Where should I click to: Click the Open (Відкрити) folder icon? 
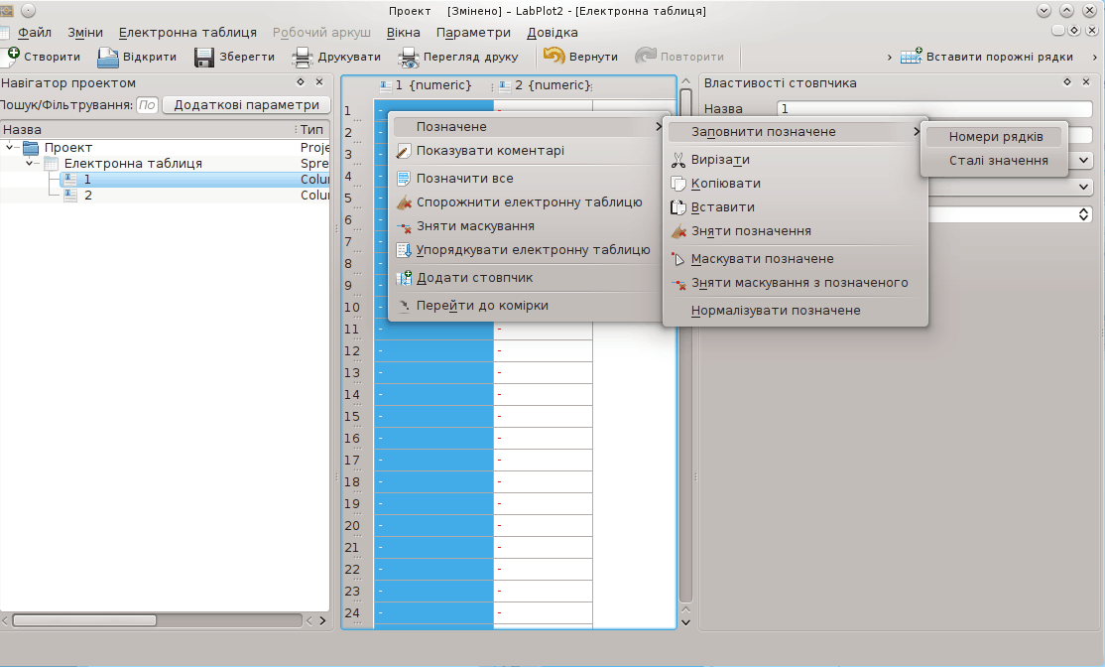108,57
